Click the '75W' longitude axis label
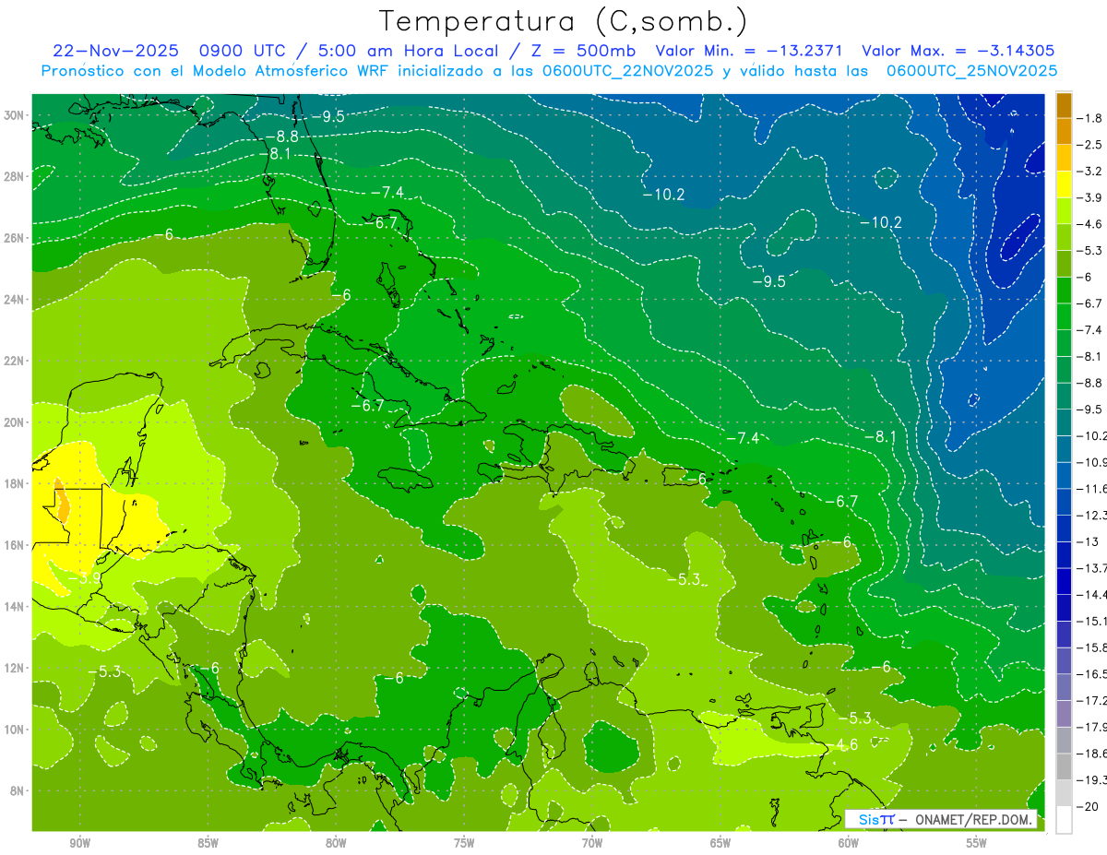 (x=464, y=843)
